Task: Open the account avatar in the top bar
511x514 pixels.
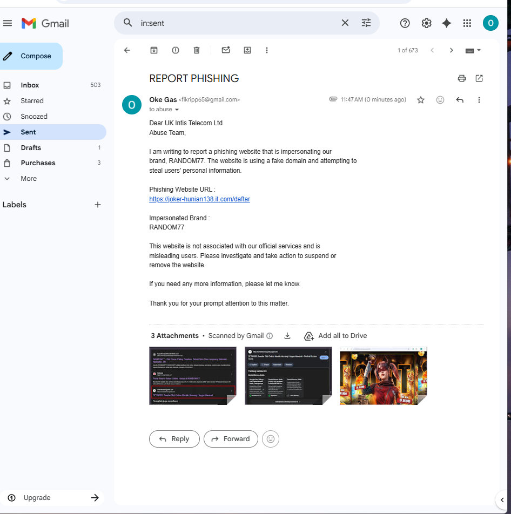Action: [490, 23]
